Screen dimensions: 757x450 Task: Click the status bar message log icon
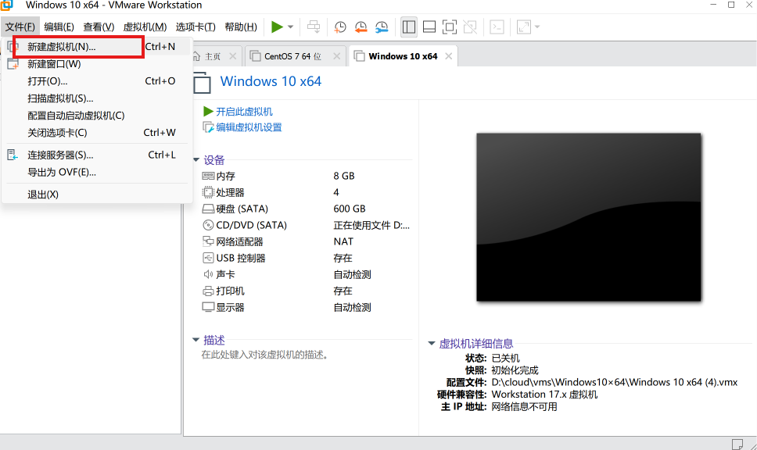tap(737, 444)
